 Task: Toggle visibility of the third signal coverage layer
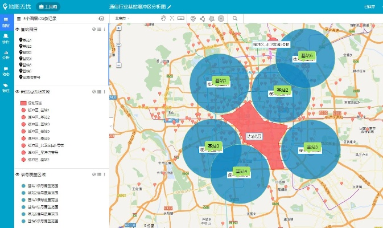(x=18, y=176)
